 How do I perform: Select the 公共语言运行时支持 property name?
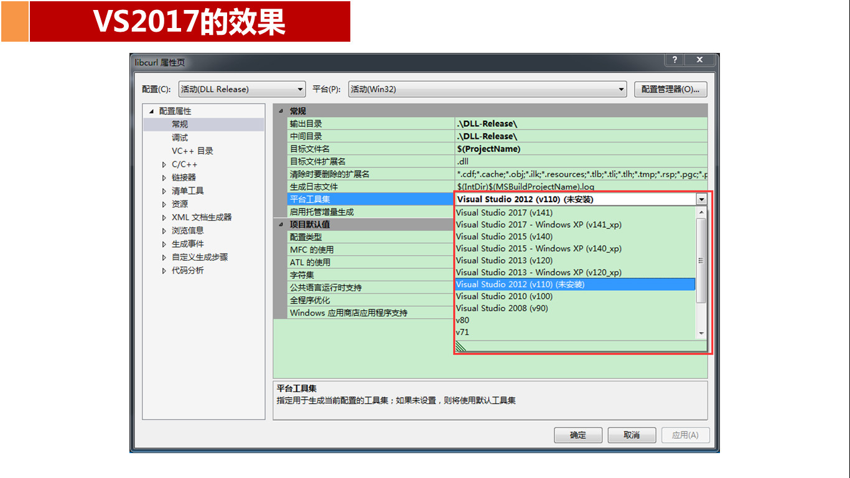coord(326,288)
